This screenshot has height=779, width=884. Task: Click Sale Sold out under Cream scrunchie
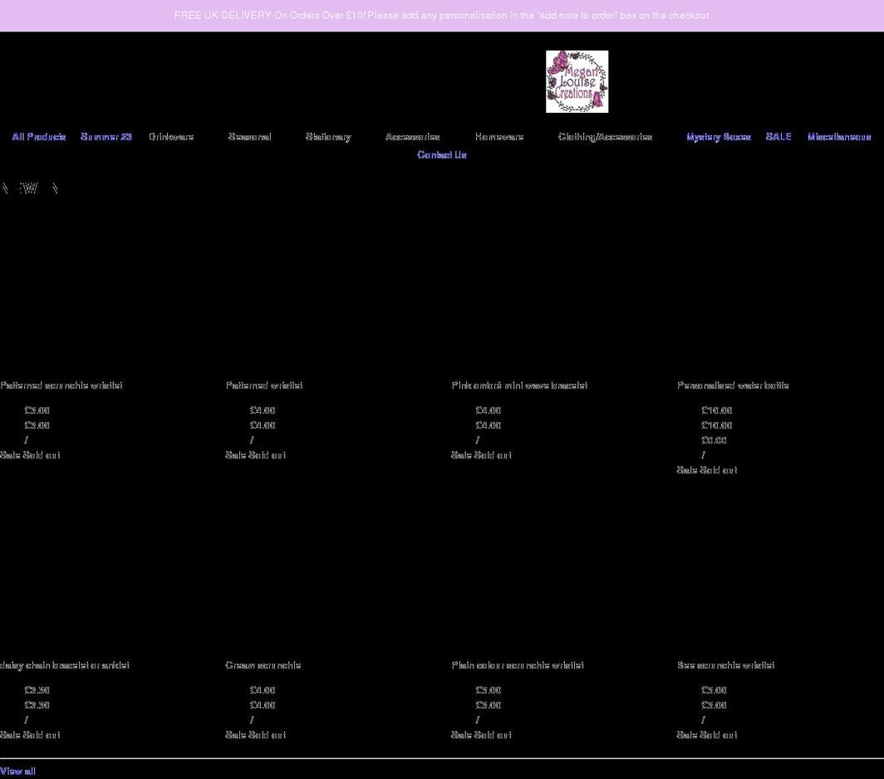click(255, 735)
